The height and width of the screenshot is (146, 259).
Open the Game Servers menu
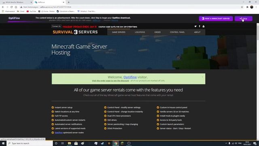tap(119, 32)
